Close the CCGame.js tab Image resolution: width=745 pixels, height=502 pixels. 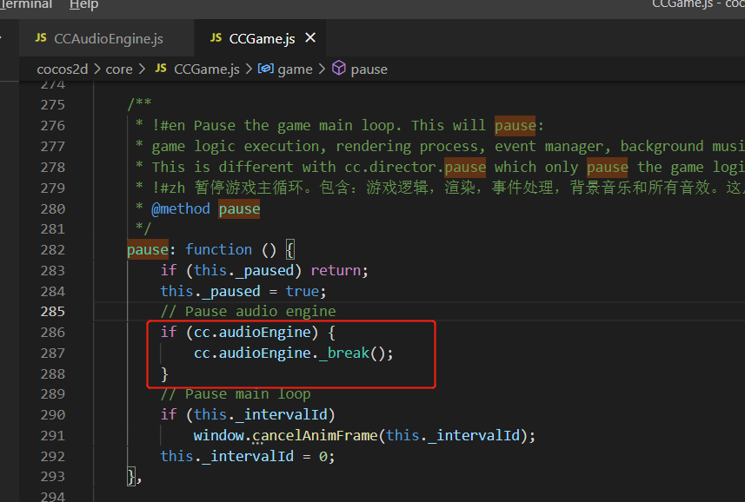[310, 37]
